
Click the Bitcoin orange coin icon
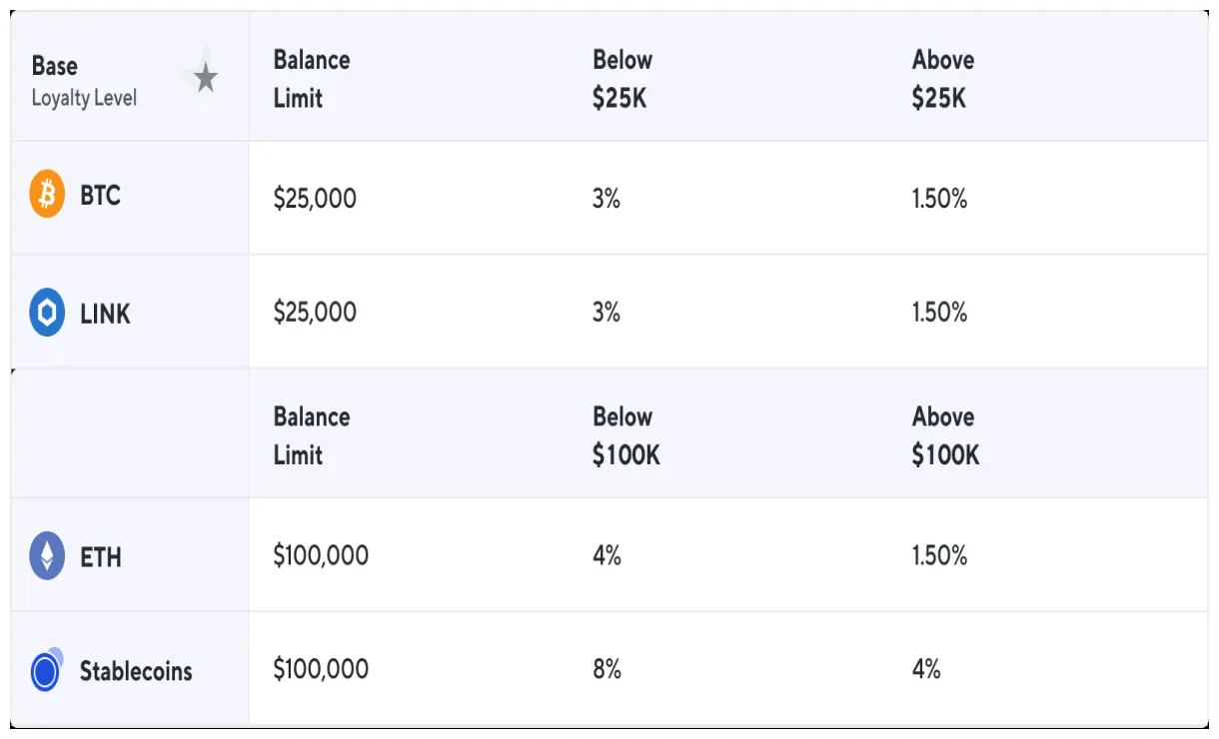pyautogui.click(x=47, y=195)
